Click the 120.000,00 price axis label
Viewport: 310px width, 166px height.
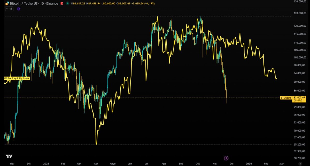(x=300, y=26)
